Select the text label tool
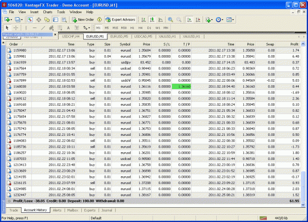The width and height of the screenshot is (308, 222). click(68, 28)
